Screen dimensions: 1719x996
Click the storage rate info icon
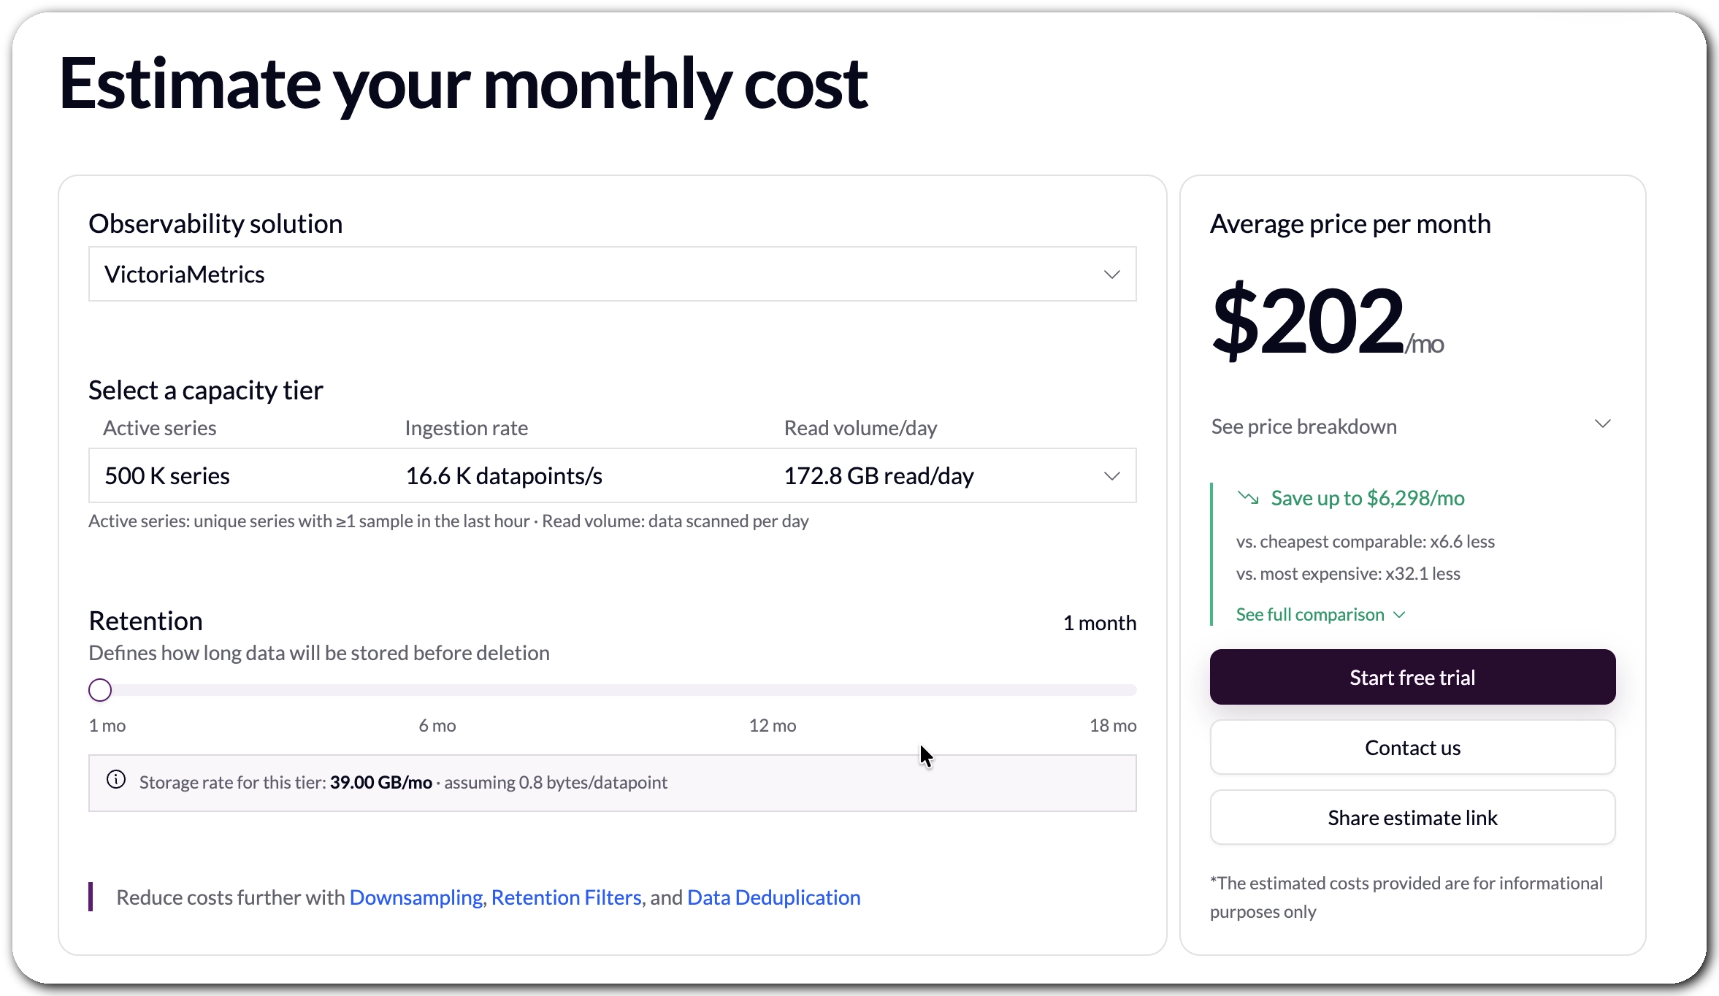[x=116, y=780]
